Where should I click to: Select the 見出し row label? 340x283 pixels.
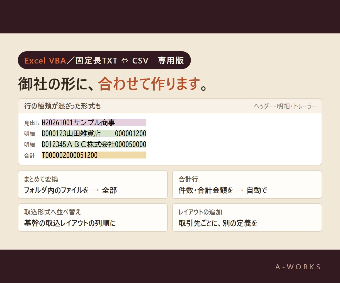pyautogui.click(x=31, y=123)
